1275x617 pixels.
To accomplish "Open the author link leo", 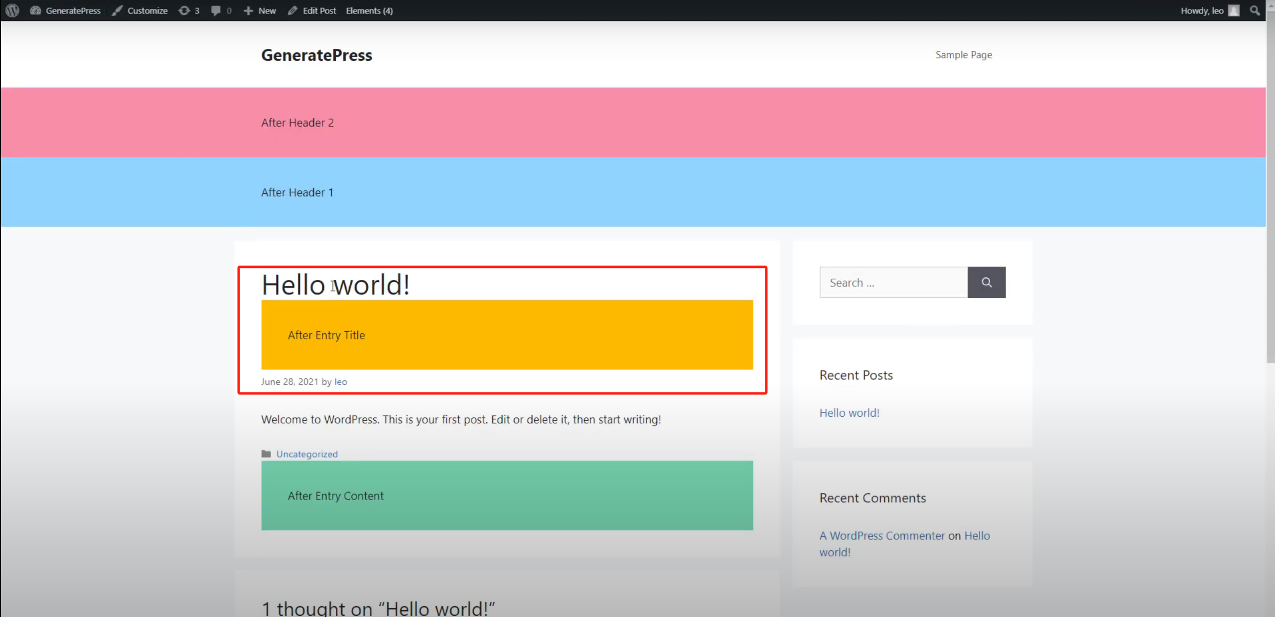I will [x=341, y=382].
